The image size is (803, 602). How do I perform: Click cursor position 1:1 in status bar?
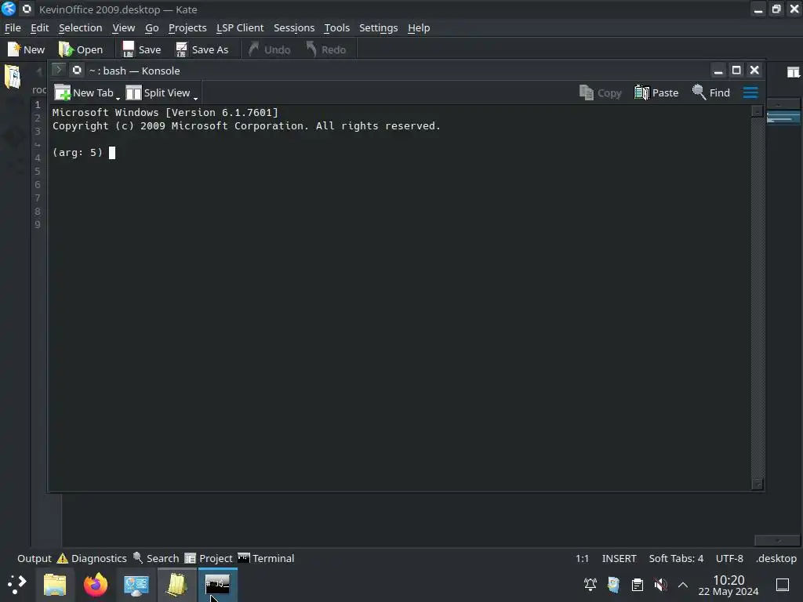(582, 558)
